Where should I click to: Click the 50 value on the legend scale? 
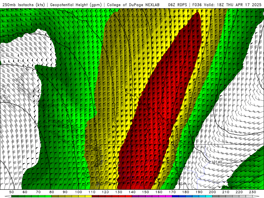[12, 192]
